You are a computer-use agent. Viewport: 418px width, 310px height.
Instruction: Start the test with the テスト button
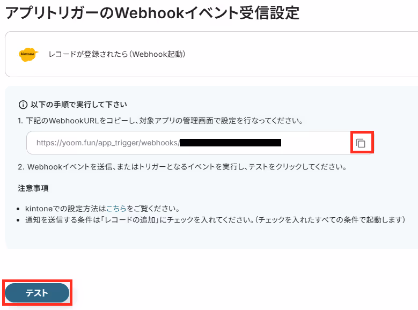[37, 293]
